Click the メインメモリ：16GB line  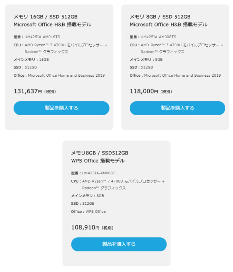click(x=31, y=60)
